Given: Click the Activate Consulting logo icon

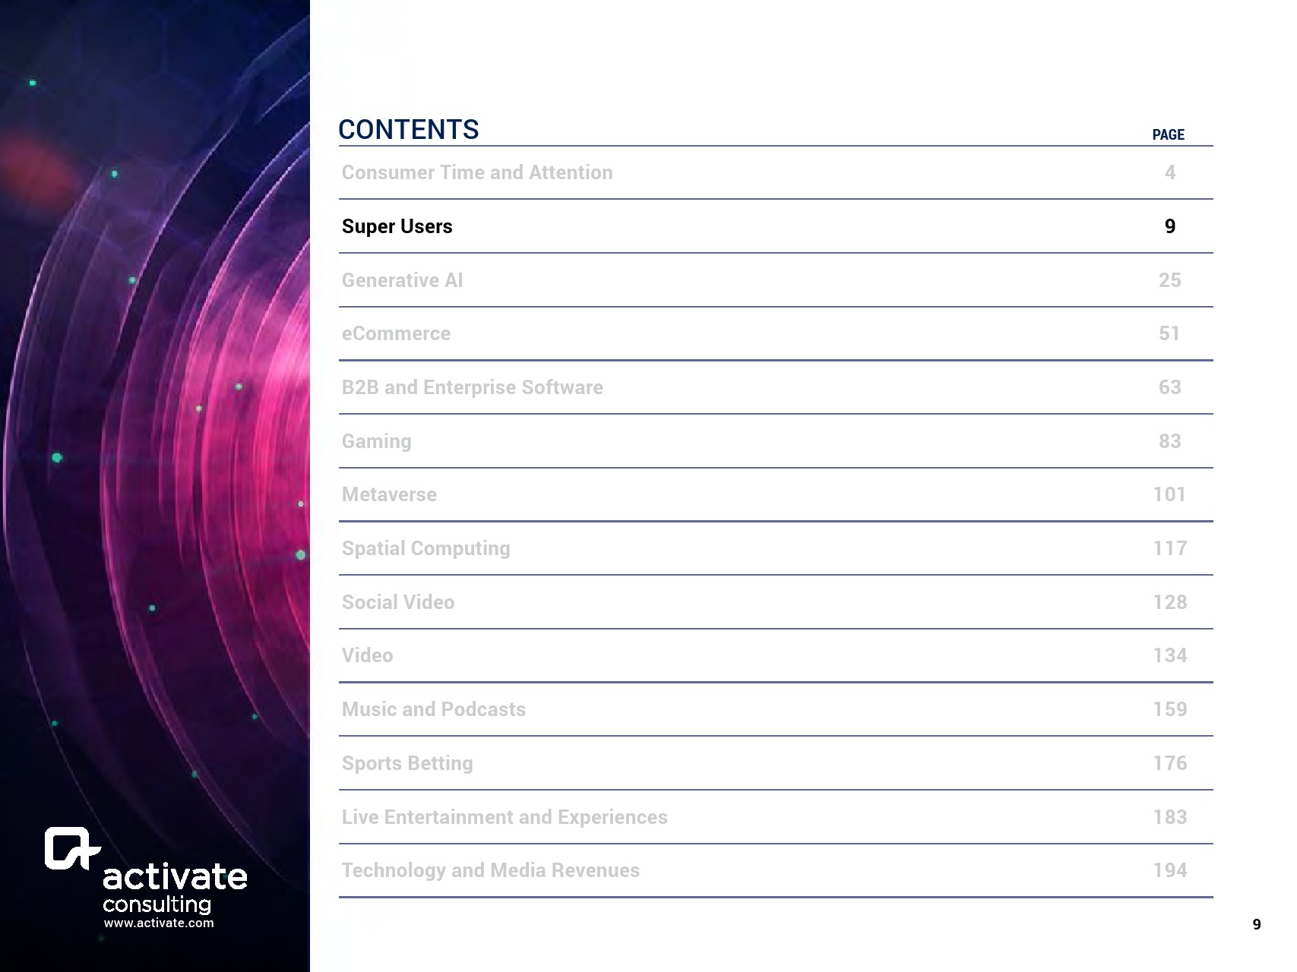Looking at the screenshot, I should (x=71, y=847).
